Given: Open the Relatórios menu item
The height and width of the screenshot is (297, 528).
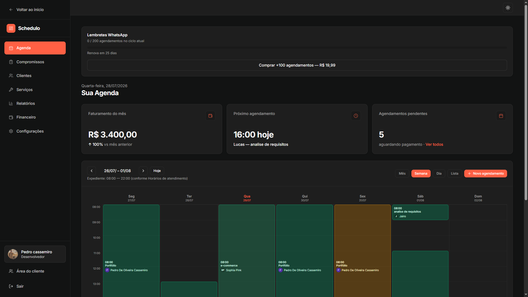Looking at the screenshot, I should click(35, 103).
